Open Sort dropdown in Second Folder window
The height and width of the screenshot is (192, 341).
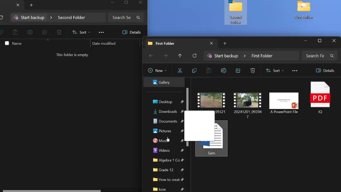coord(81,32)
